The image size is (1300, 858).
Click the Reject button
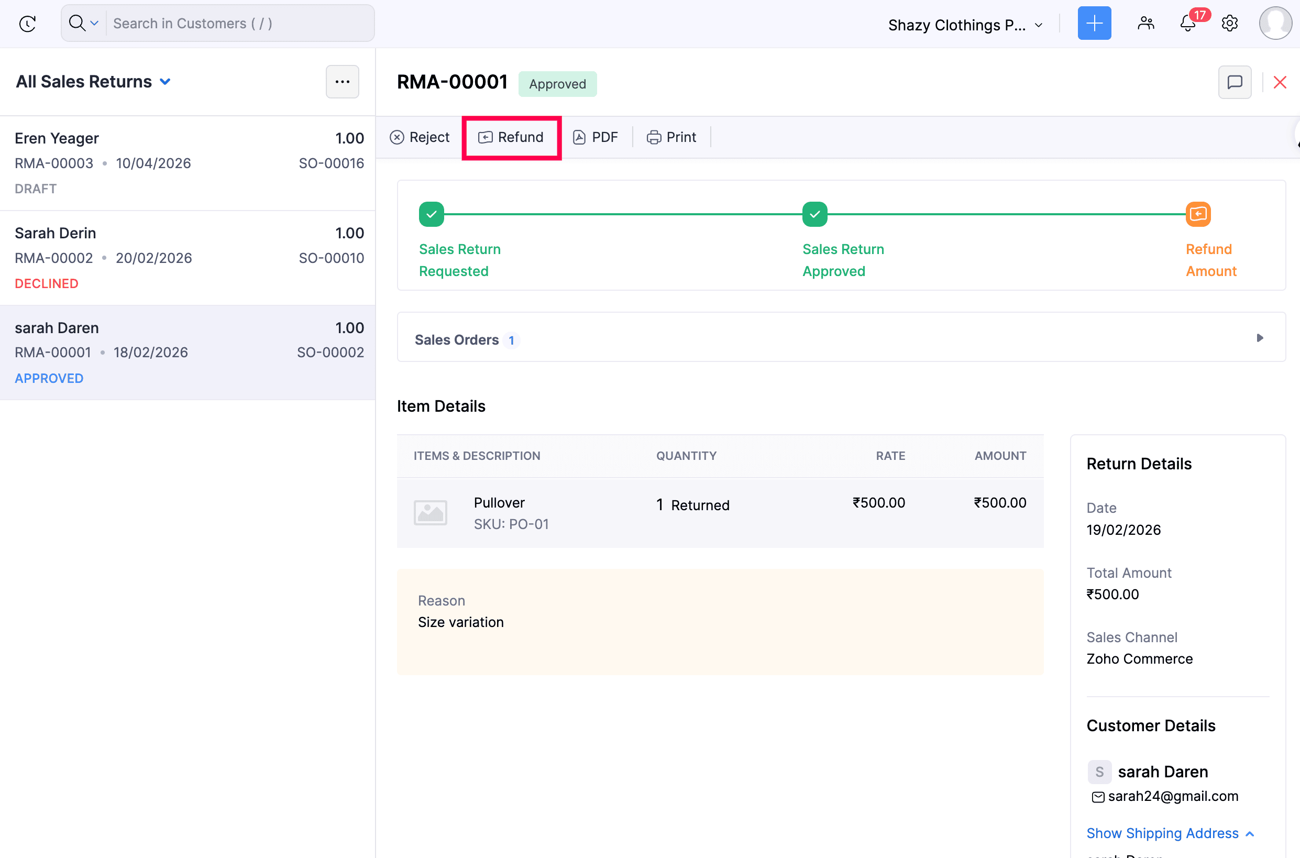[x=420, y=137]
